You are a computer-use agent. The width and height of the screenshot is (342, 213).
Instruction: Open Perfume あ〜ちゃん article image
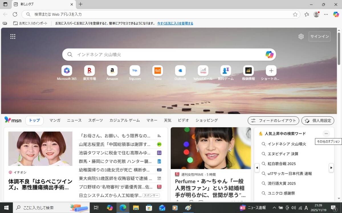pos(211,148)
